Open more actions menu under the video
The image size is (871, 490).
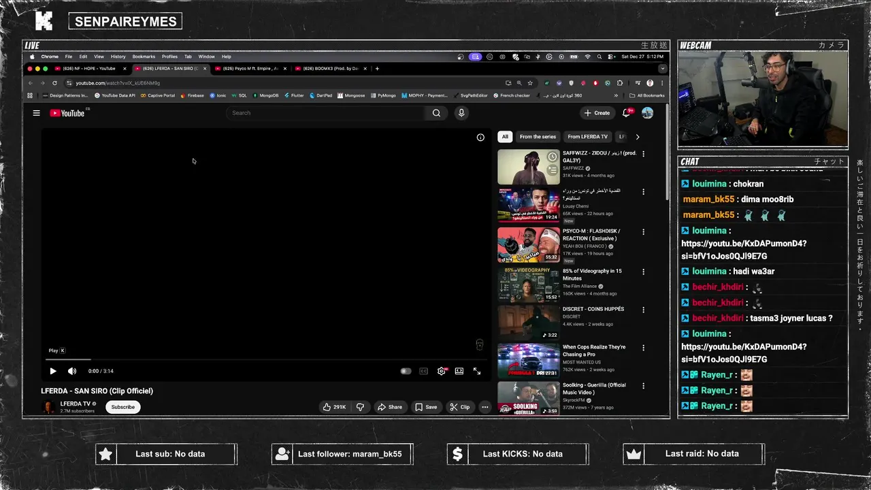click(x=484, y=407)
